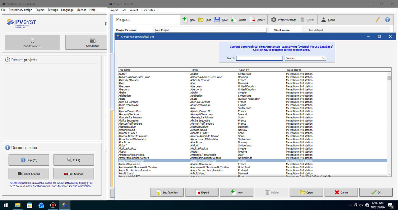The image size is (398, 210).
Task: Select the Aberdeen site row
Action: [253, 86]
